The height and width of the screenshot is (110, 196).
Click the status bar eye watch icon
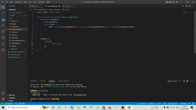(x=16, y=104)
